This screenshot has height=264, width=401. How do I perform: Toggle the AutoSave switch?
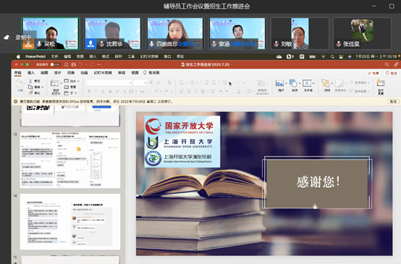55,64
